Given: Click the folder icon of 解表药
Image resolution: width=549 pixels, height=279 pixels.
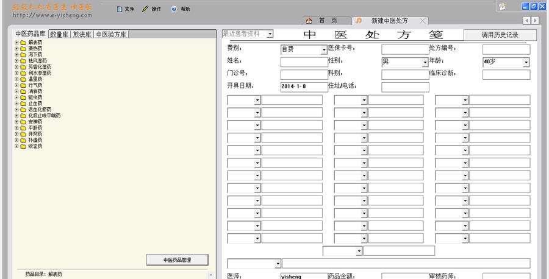Looking at the screenshot, I should pyautogui.click(x=23, y=43).
